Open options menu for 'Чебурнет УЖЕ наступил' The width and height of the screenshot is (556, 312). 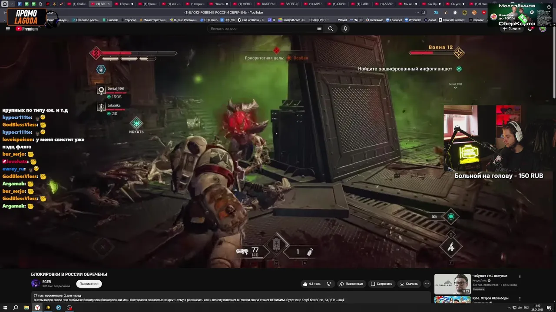pyautogui.click(x=520, y=276)
